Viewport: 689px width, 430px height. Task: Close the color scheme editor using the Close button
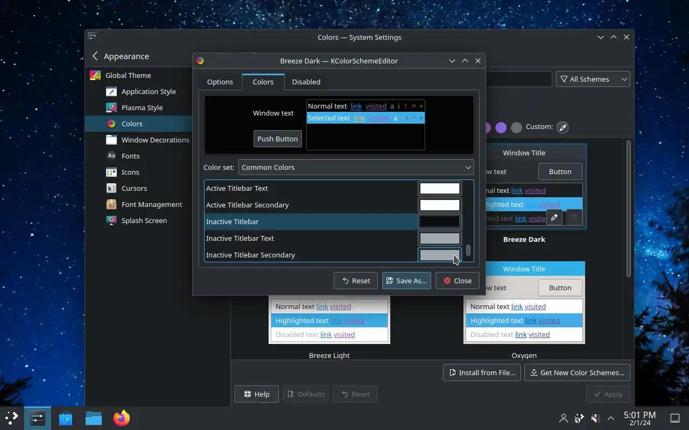457,281
